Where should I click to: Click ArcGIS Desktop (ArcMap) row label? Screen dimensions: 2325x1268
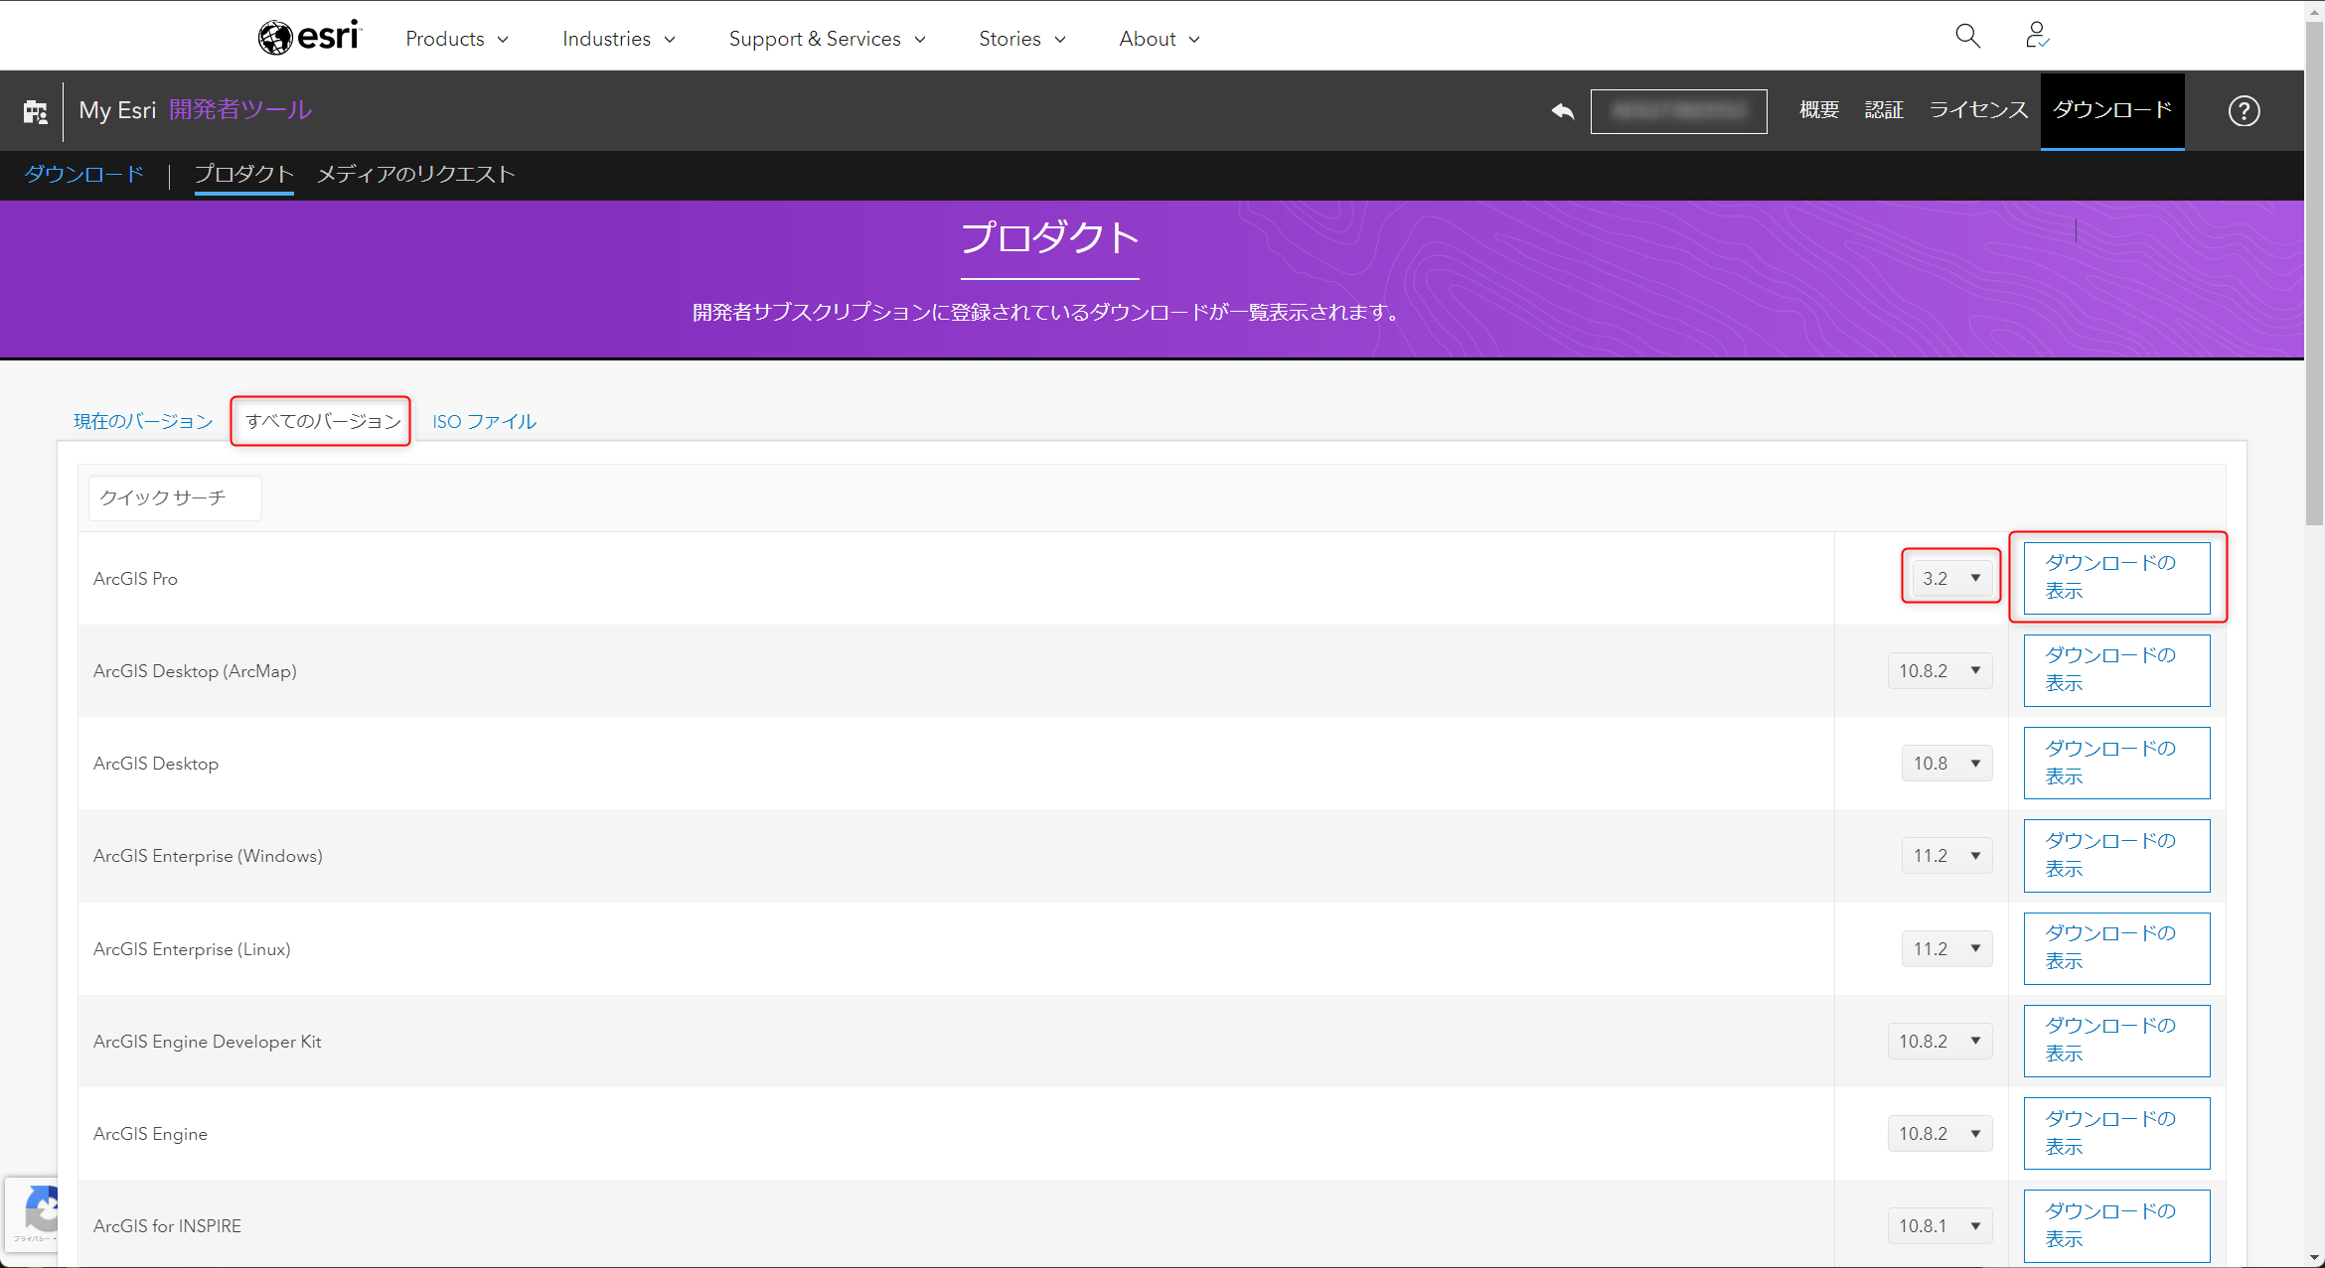[195, 671]
